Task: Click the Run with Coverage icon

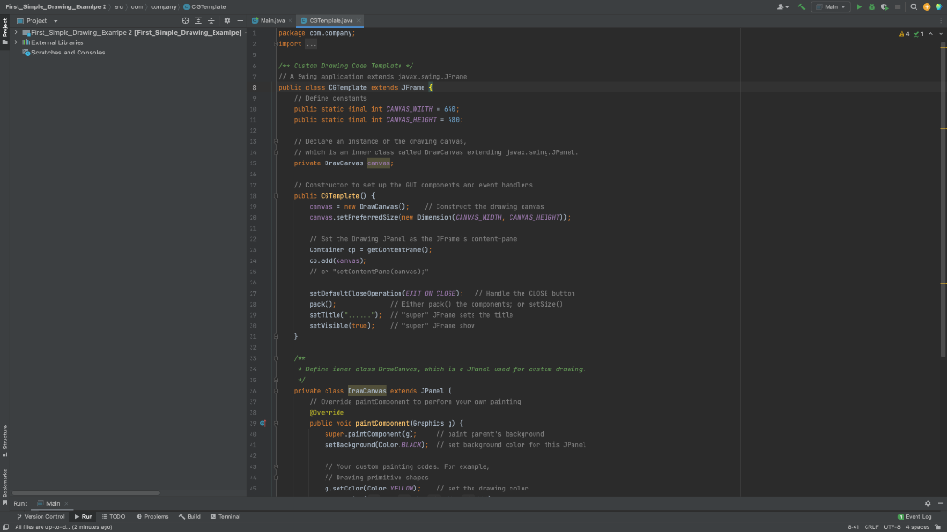Action: (x=884, y=7)
